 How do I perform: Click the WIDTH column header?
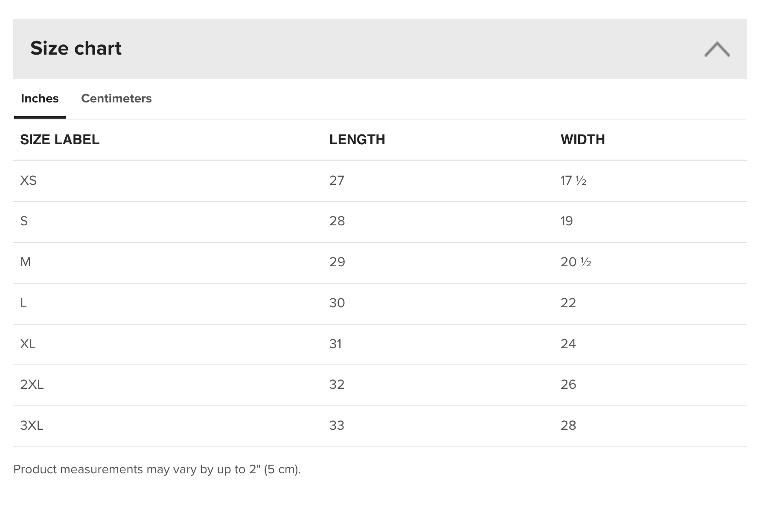tap(582, 140)
